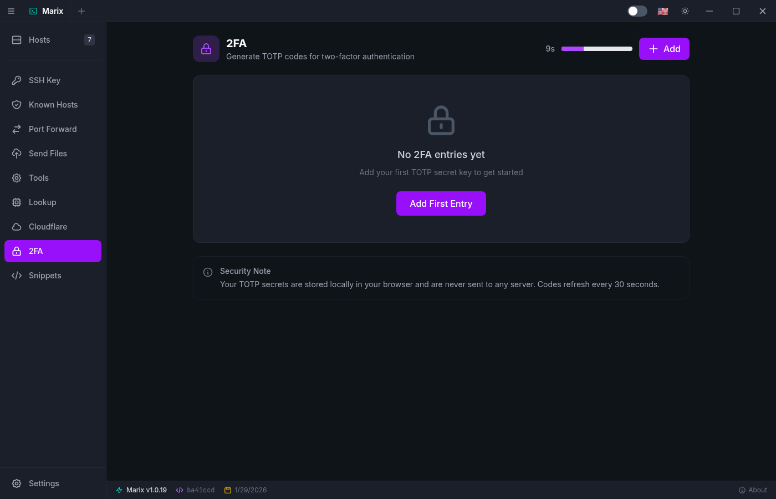Image resolution: width=776 pixels, height=499 pixels.
Task: Click the purple 2FA lock header icon
Action: point(206,49)
